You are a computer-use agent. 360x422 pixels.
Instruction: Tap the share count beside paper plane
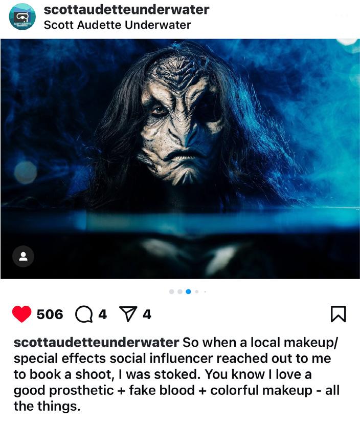pos(147,314)
